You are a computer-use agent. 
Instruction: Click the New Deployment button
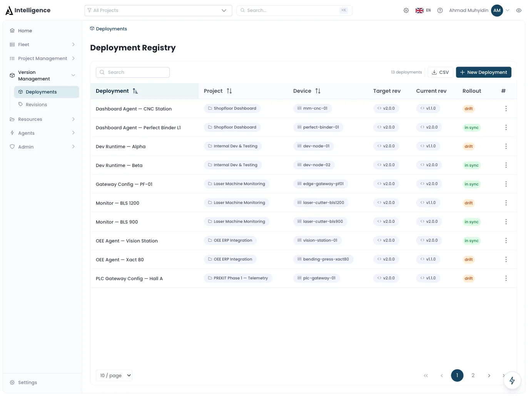(484, 72)
